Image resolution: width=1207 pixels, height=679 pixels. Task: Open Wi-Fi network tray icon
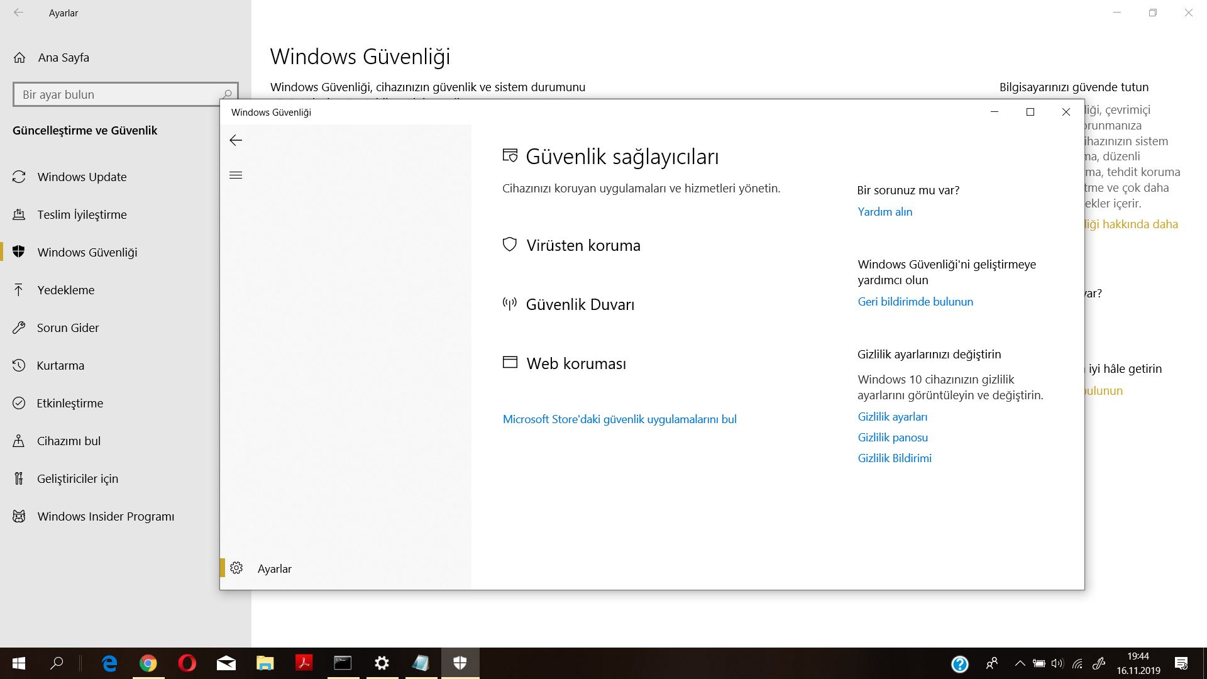click(x=1077, y=663)
